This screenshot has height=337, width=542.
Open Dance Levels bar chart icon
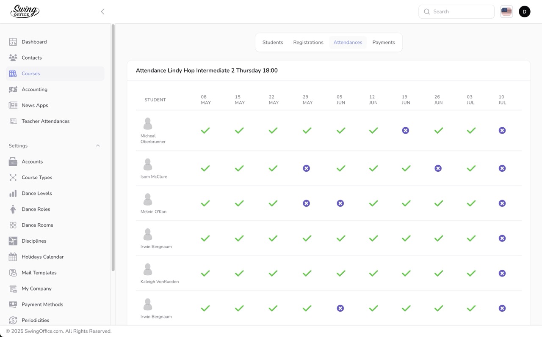(13, 193)
